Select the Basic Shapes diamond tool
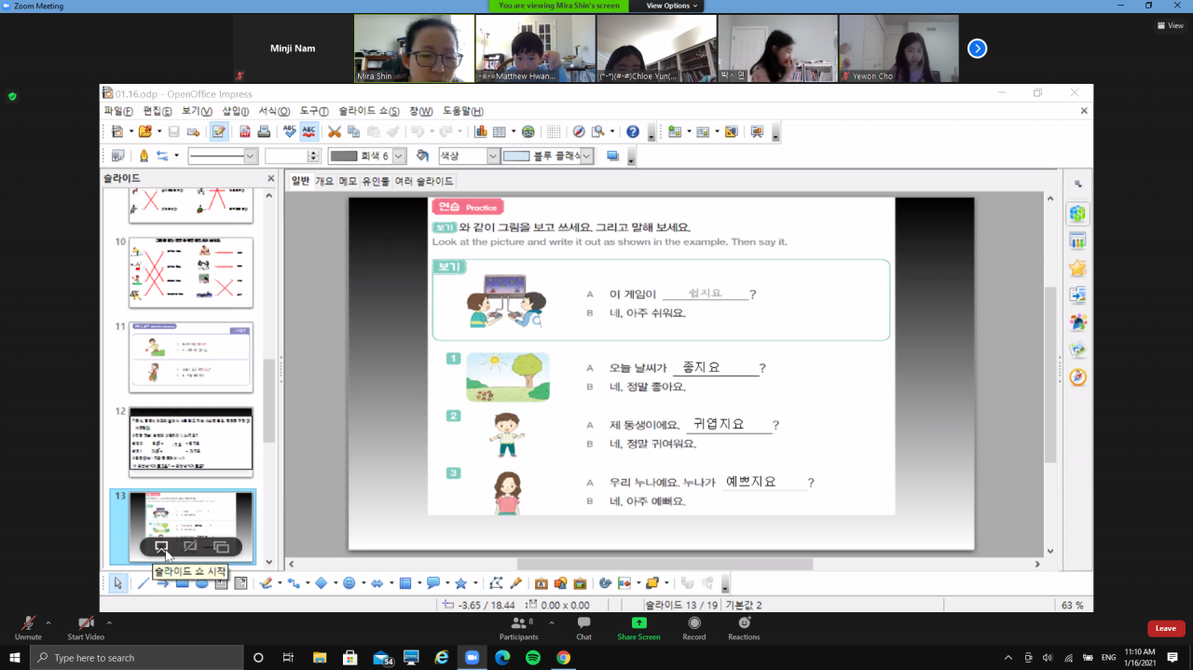Viewport: 1193px width, 670px height. (x=322, y=583)
